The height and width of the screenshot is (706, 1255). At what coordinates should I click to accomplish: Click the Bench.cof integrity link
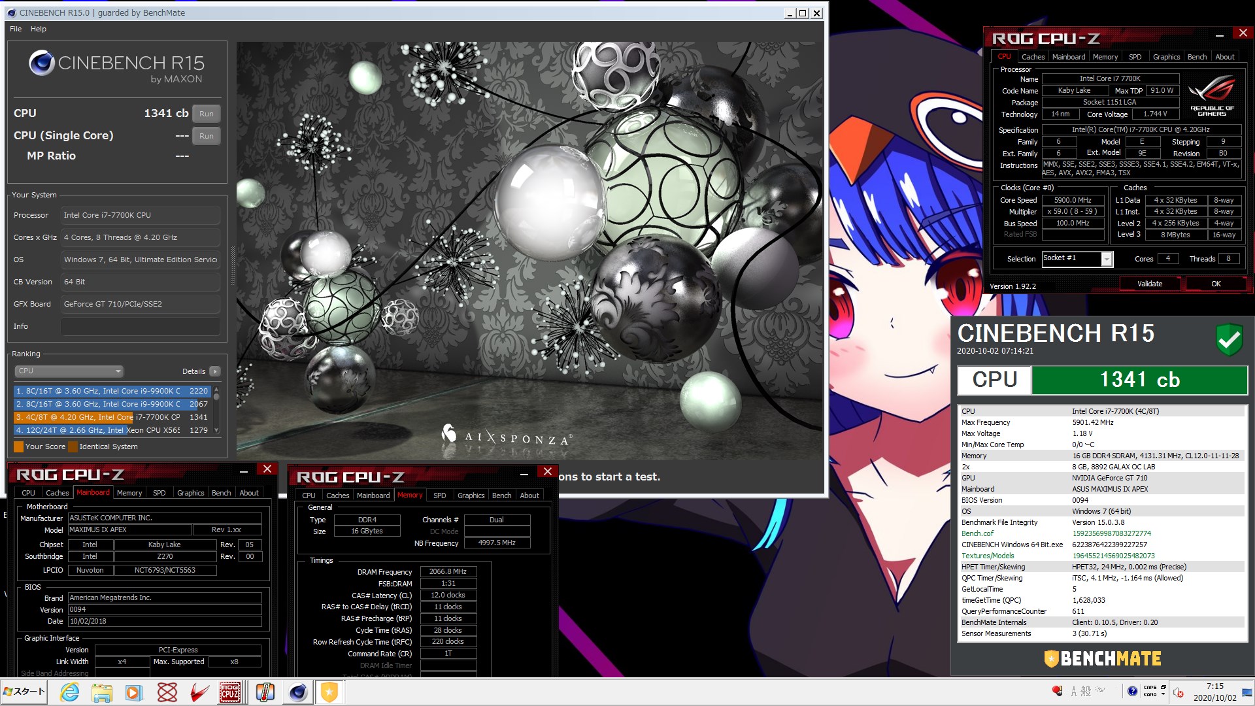click(x=977, y=533)
